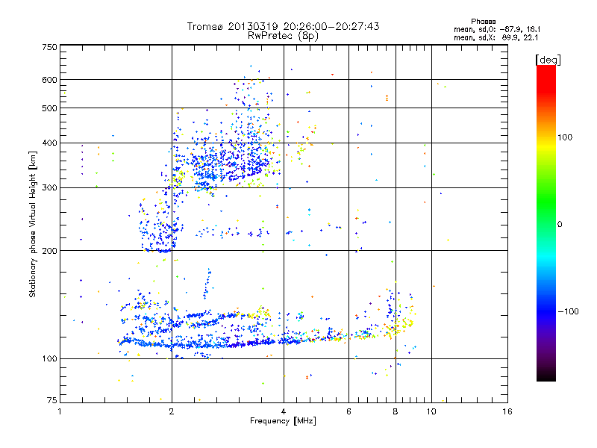Click the x-axis tick label "4"

(x=284, y=411)
